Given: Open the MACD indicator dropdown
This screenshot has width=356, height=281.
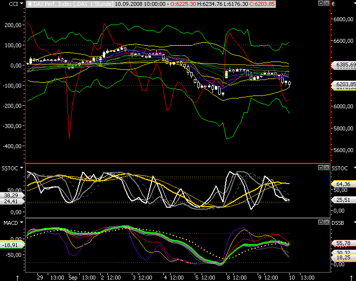Looking at the screenshot, I should pyautogui.click(x=22, y=222).
